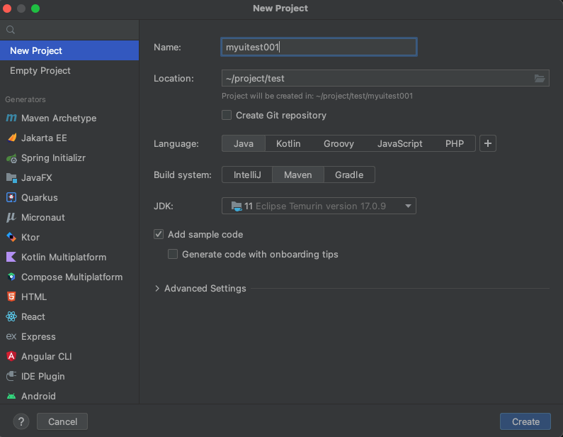The height and width of the screenshot is (437, 563).
Task: Open help with the question mark button
Action: coord(21,421)
